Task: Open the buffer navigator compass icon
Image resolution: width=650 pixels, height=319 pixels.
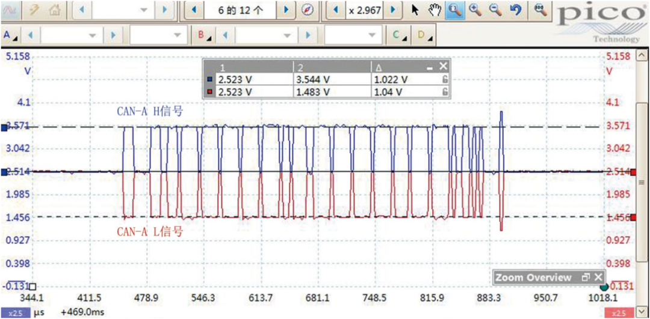Action: point(308,10)
